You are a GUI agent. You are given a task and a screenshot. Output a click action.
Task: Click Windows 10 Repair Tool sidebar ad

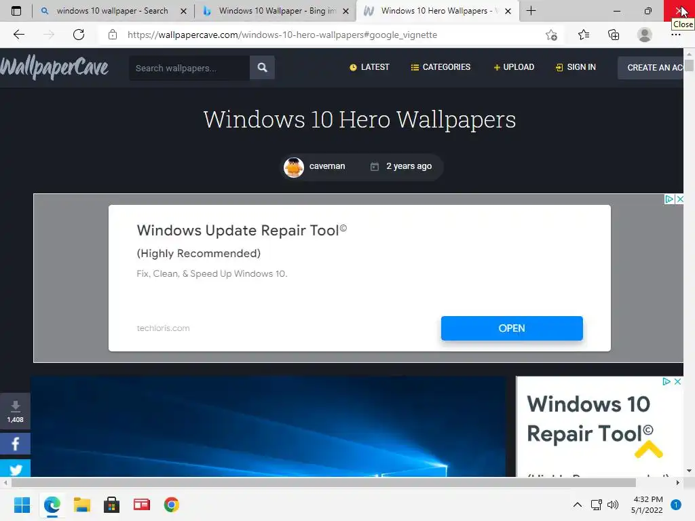[590, 419]
